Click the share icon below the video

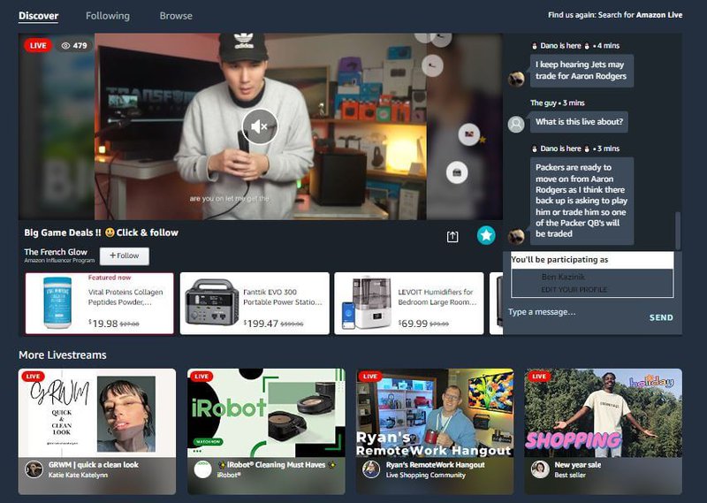coord(452,236)
